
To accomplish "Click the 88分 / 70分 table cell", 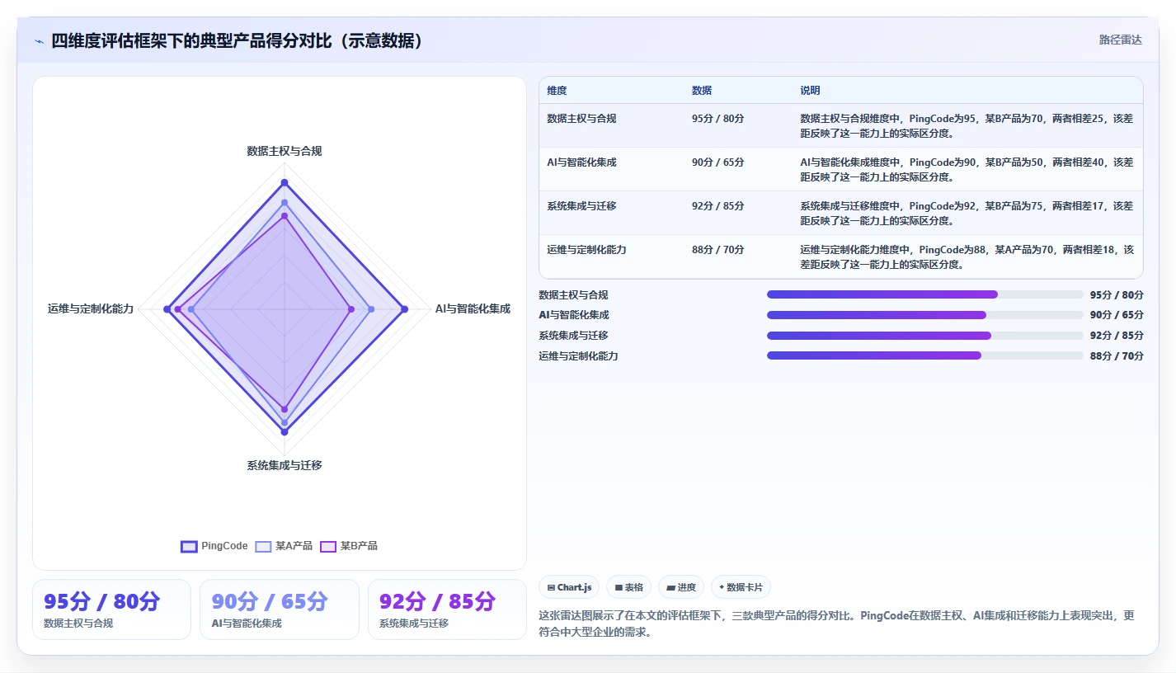I will coord(718,249).
